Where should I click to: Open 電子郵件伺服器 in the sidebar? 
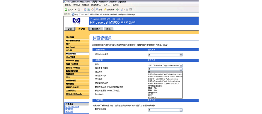click(77, 40)
